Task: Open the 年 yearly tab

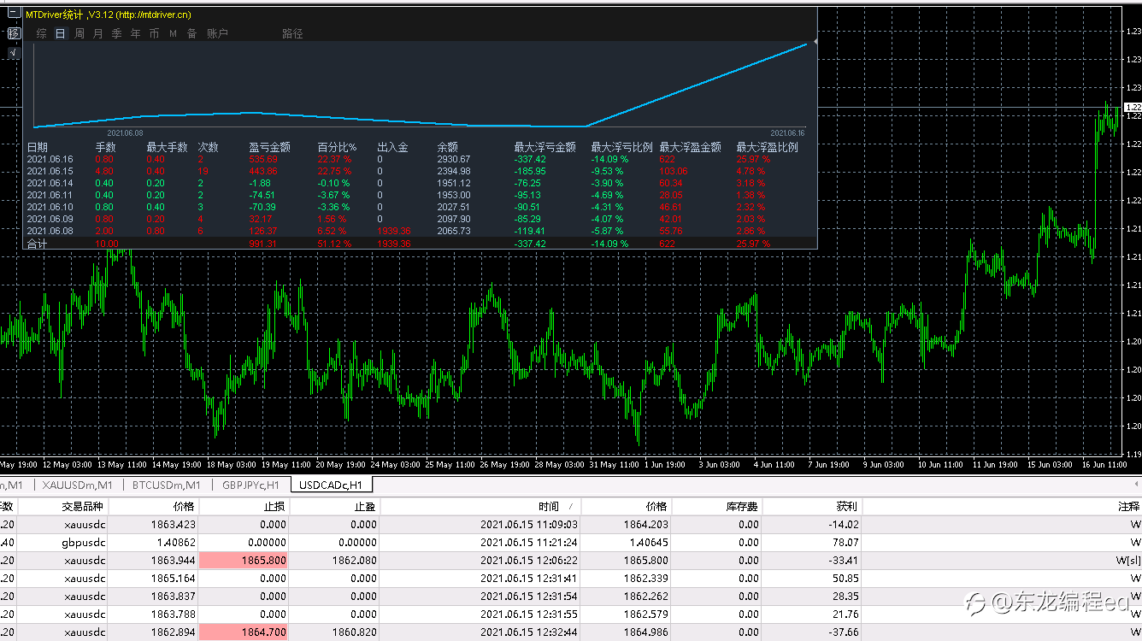Action: [135, 33]
